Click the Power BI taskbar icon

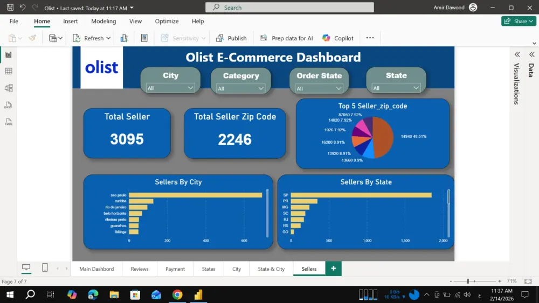pos(198,294)
